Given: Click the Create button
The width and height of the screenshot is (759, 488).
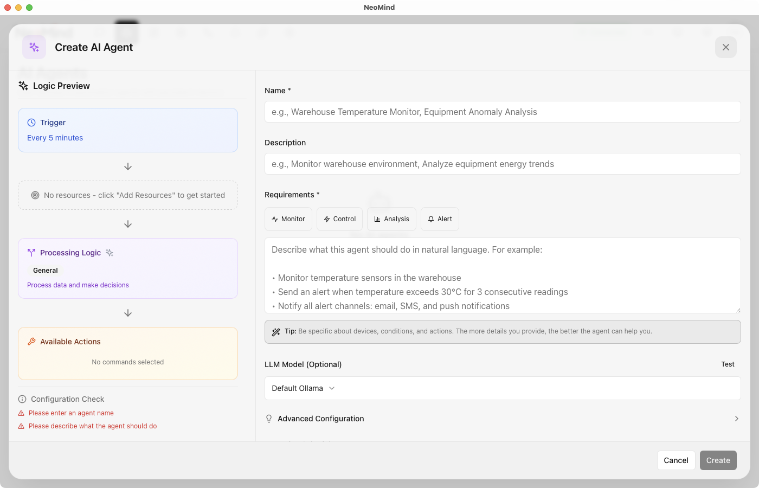Looking at the screenshot, I should pyautogui.click(x=718, y=460).
